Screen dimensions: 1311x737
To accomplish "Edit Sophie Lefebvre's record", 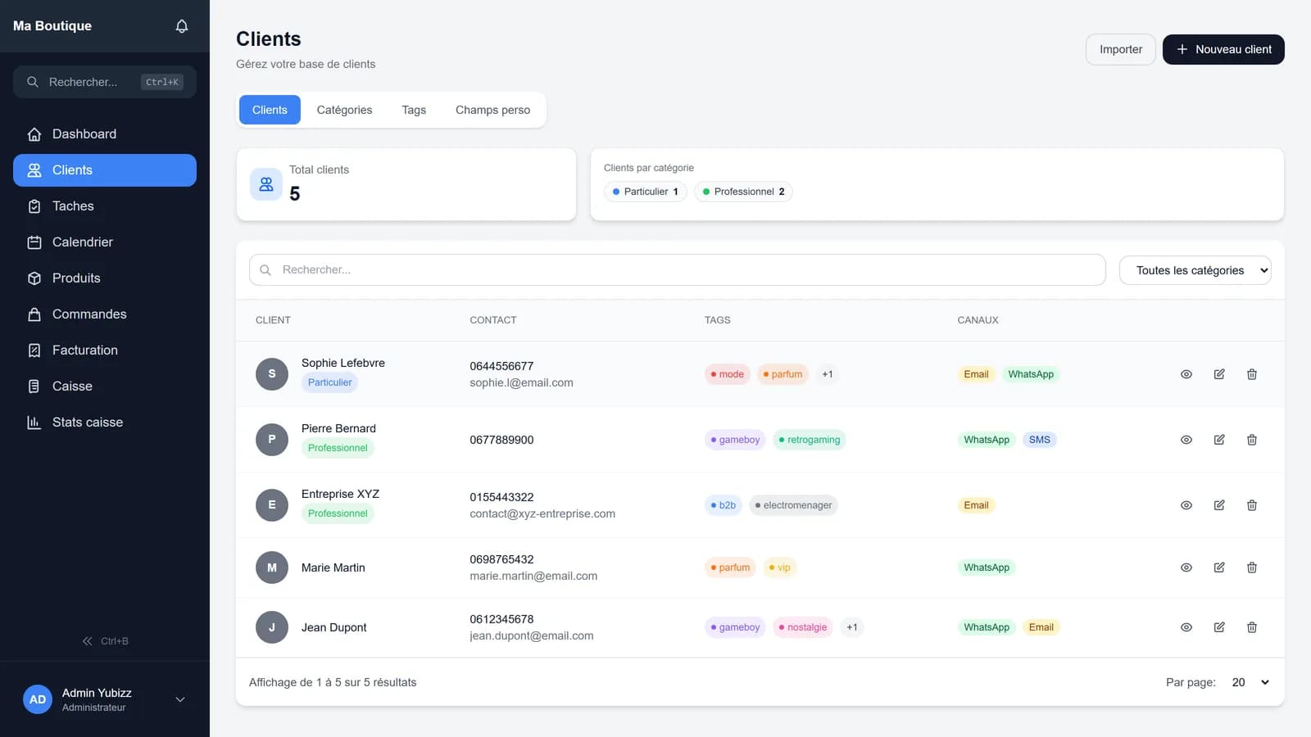I will click(x=1219, y=374).
